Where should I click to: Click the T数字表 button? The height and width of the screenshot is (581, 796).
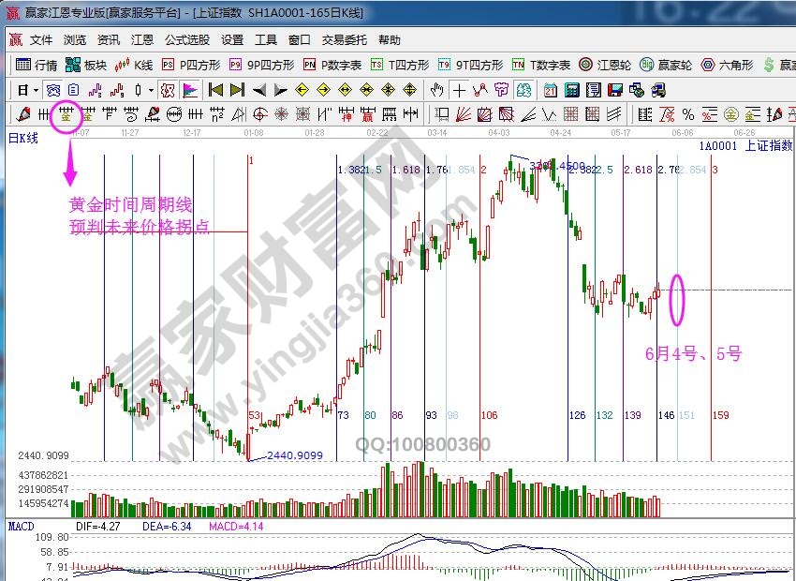point(541,65)
